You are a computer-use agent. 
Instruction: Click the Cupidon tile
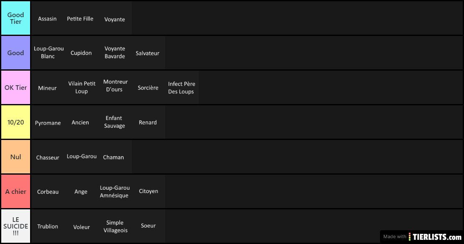[82, 53]
